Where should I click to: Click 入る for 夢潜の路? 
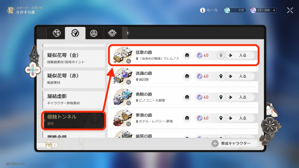241,118
